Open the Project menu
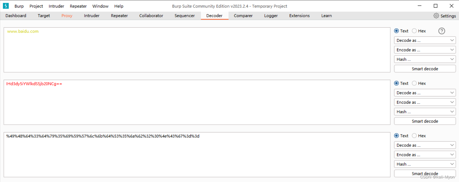 point(36,6)
